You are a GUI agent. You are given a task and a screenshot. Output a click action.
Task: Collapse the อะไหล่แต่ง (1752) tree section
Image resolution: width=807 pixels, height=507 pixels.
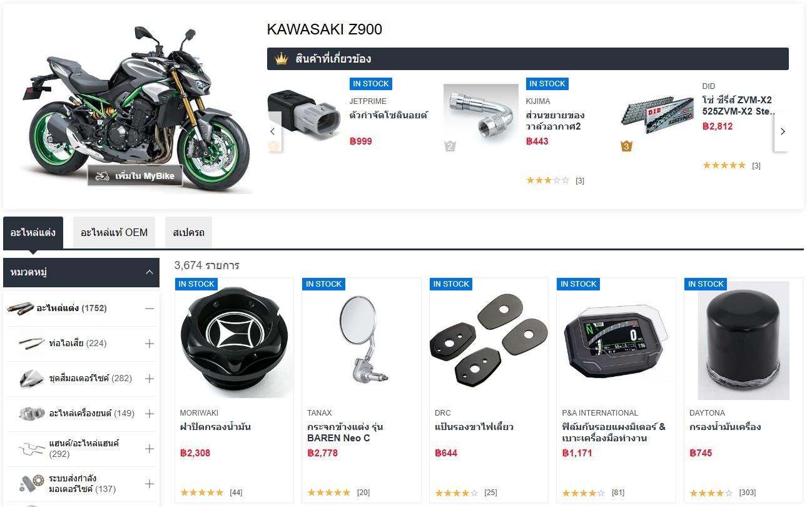(x=149, y=308)
